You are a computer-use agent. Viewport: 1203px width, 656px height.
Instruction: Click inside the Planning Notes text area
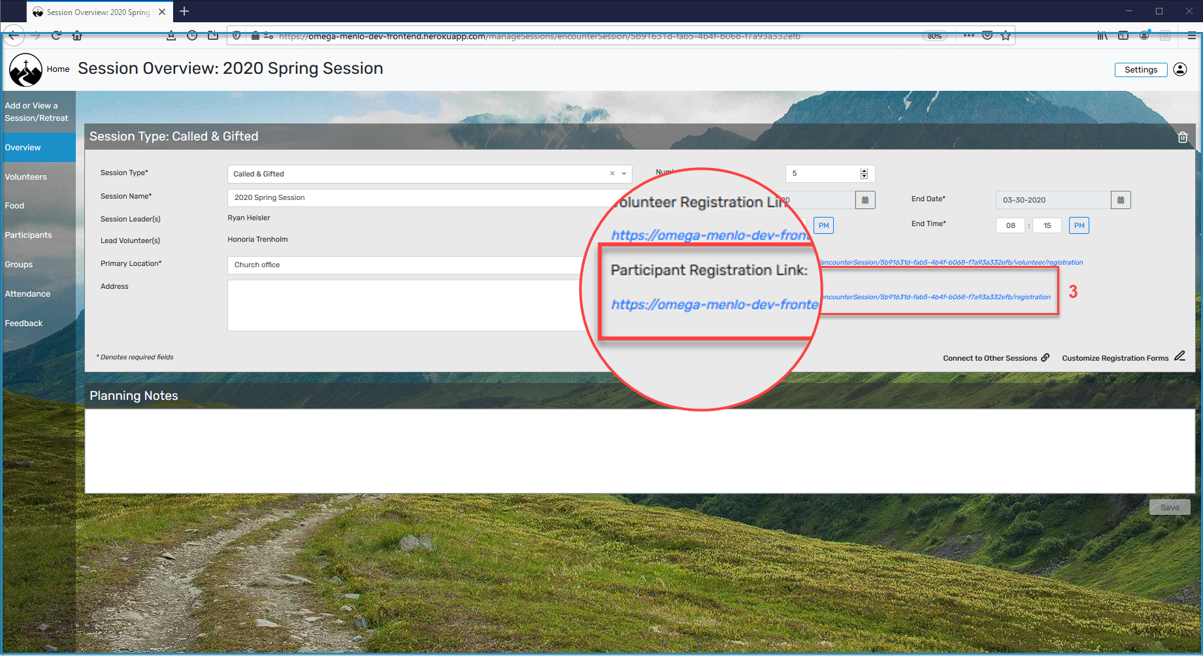(x=640, y=451)
